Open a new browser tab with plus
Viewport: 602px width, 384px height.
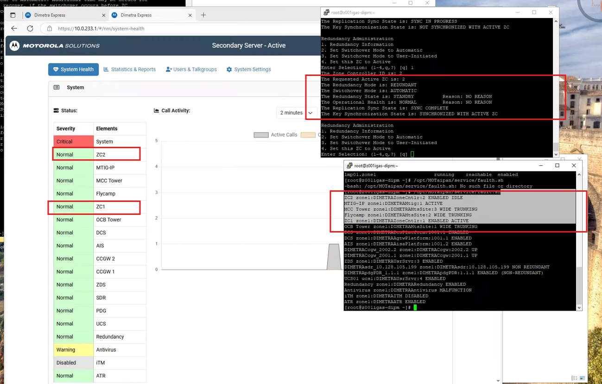click(x=203, y=15)
